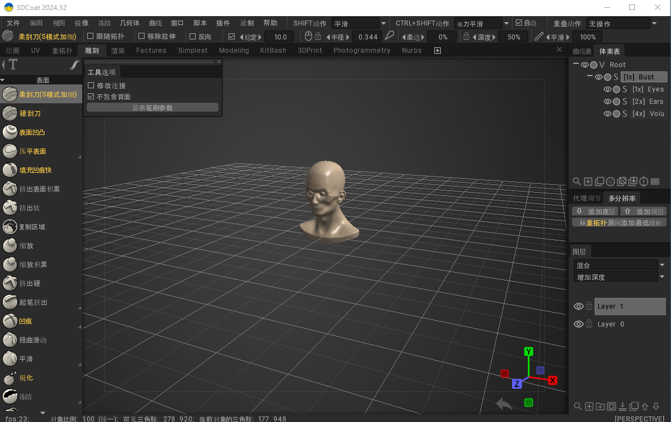This screenshot has height=422, width=671.
Task: Uncheck the 不包含背面 option
Action: [x=91, y=97]
